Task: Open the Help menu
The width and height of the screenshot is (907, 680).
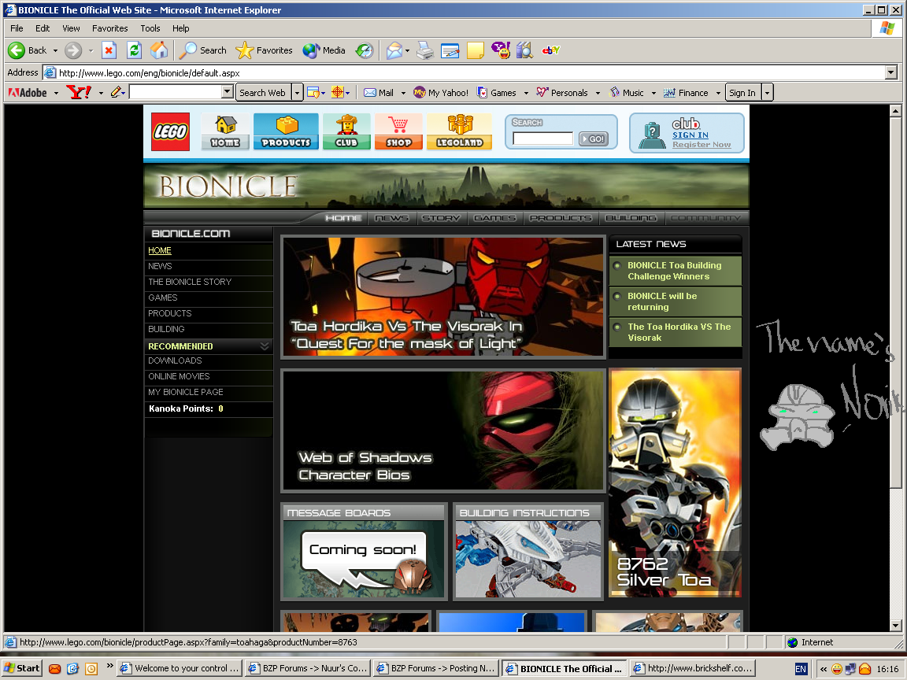Action: click(180, 28)
